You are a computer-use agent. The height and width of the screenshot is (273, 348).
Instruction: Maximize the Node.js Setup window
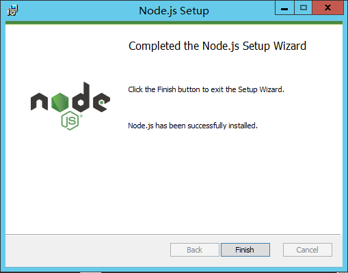[x=304, y=8]
